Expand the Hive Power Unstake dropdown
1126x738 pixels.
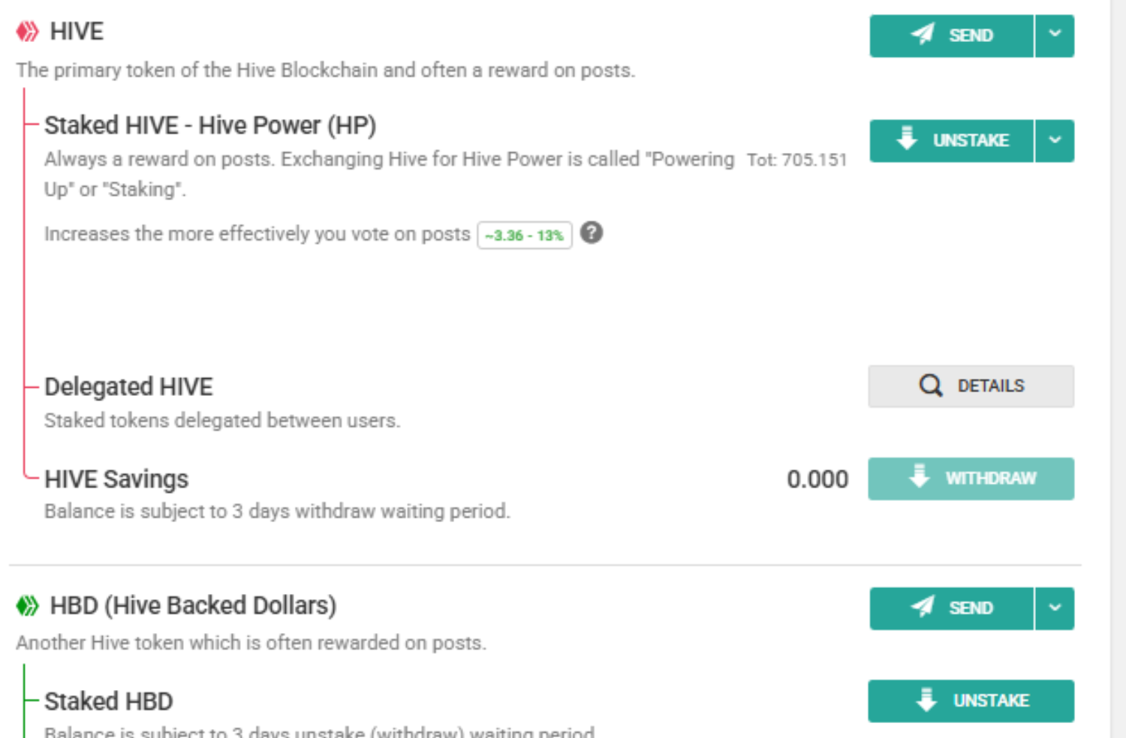click(1055, 140)
